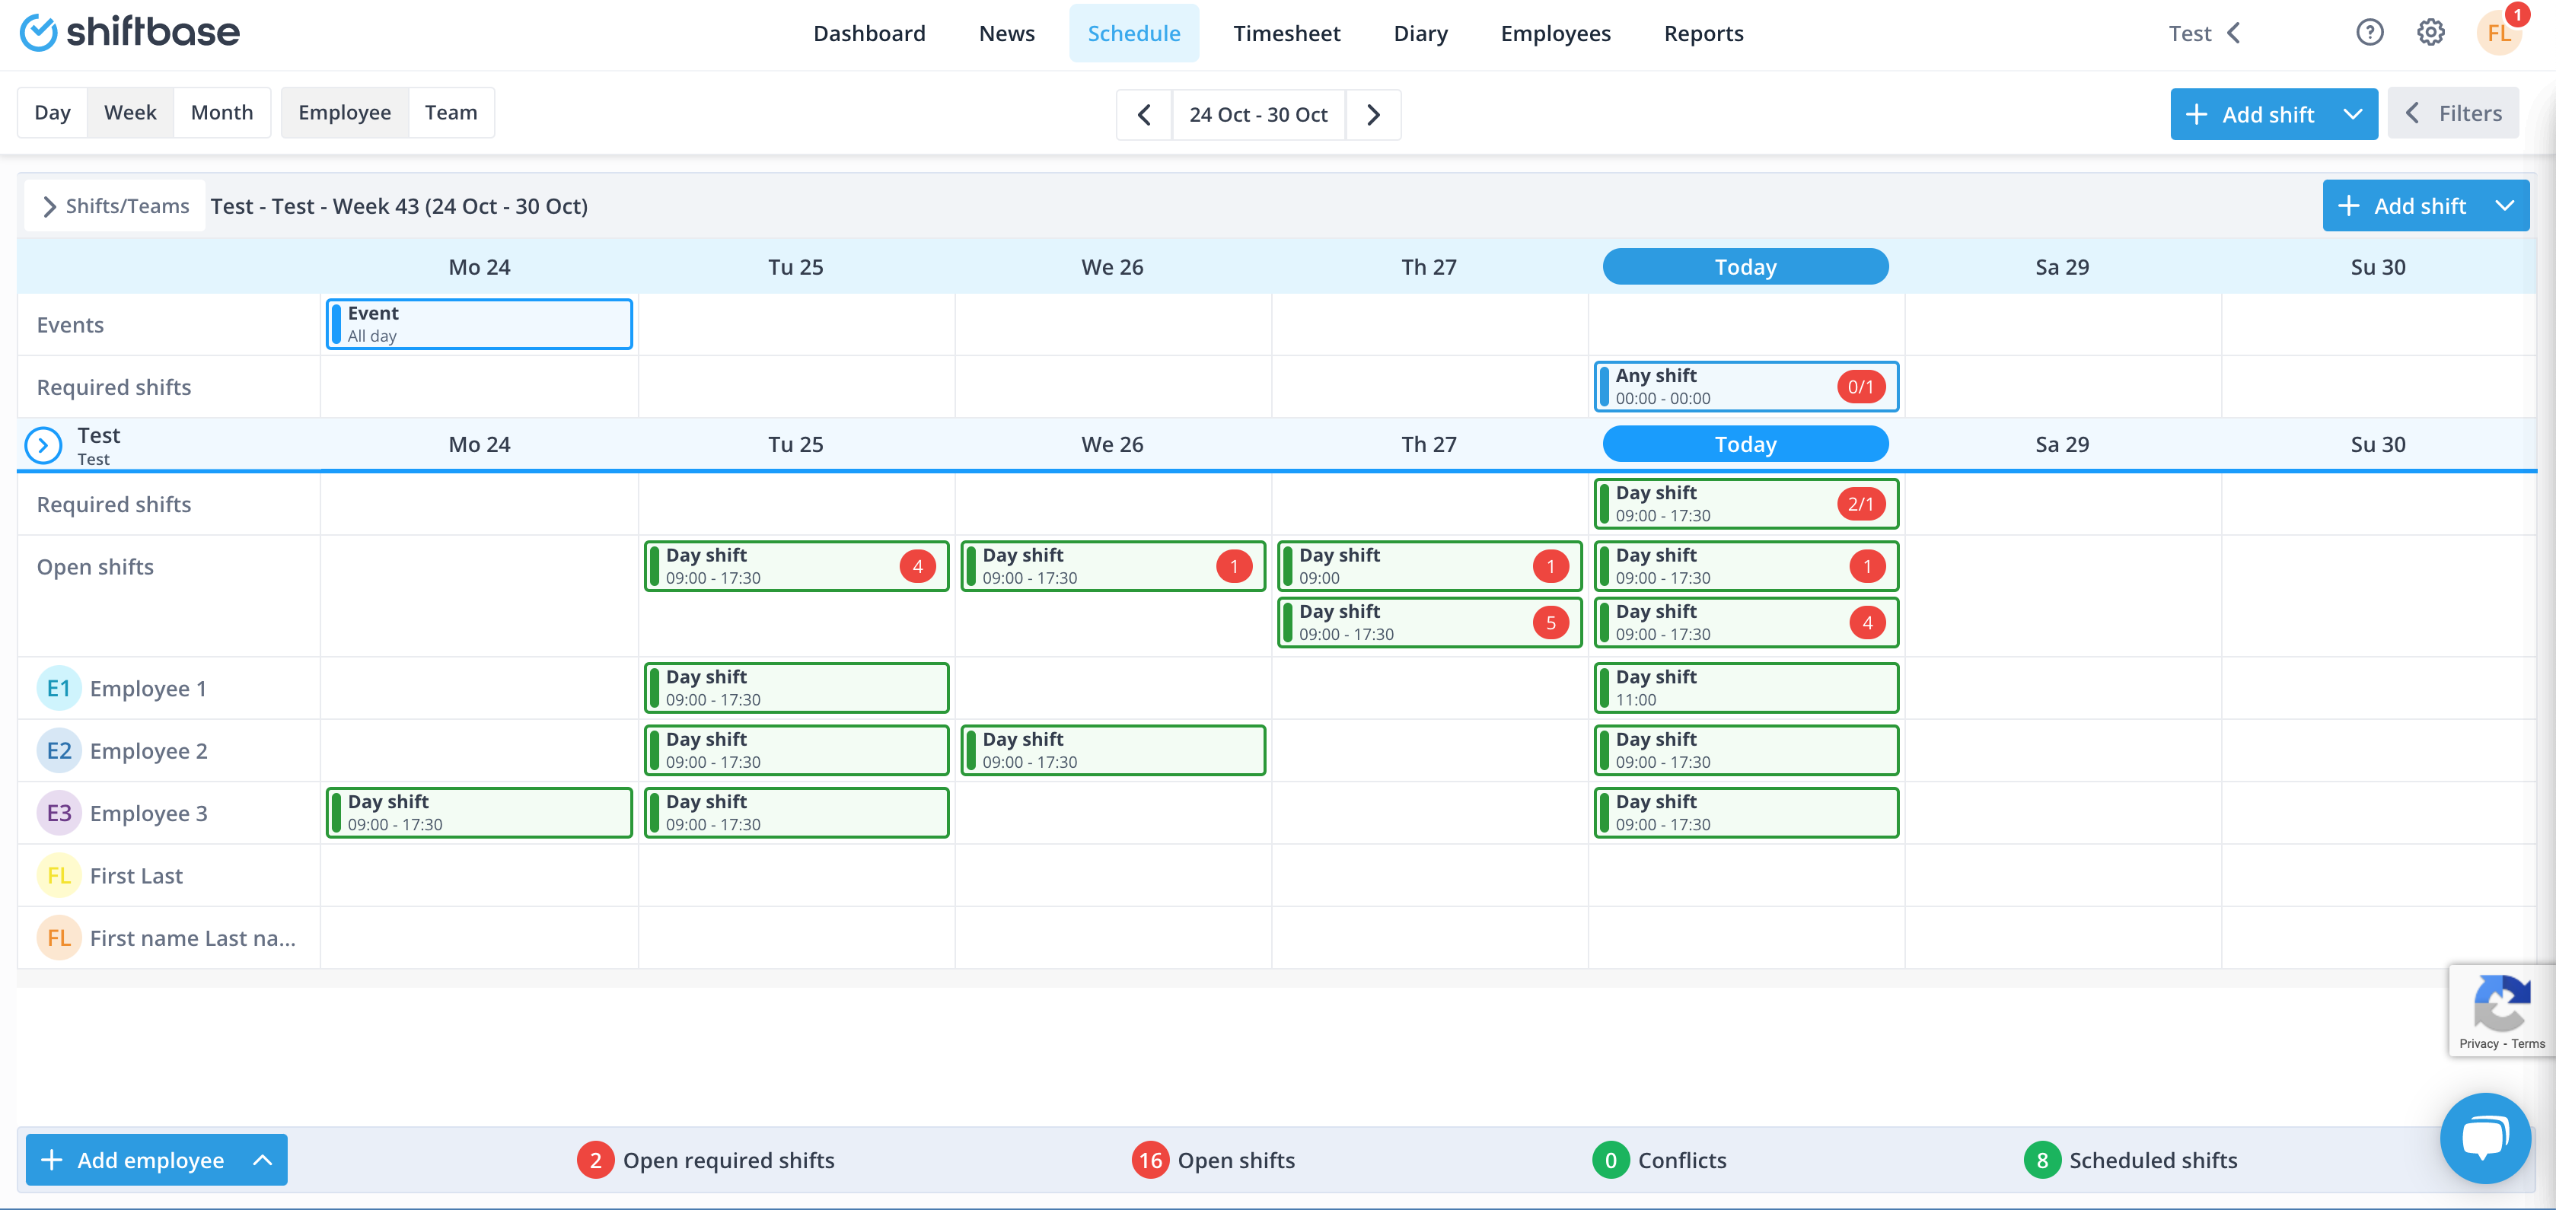The height and width of the screenshot is (1210, 2556).
Task: Click the Today pill in the header row
Action: click(1745, 266)
